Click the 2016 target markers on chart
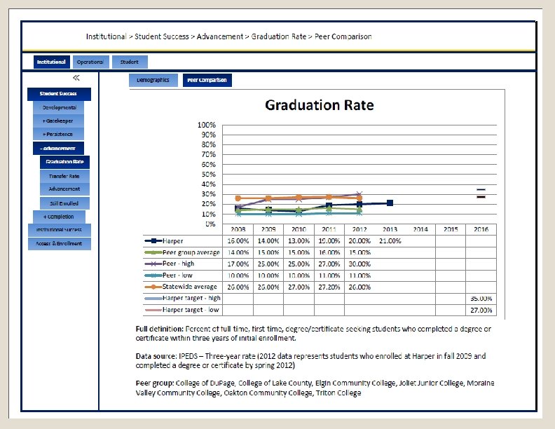555x429 pixels. (481, 193)
